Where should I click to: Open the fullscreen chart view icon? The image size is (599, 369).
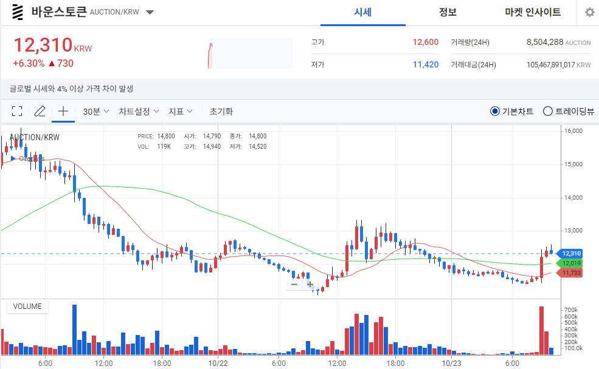(x=16, y=111)
